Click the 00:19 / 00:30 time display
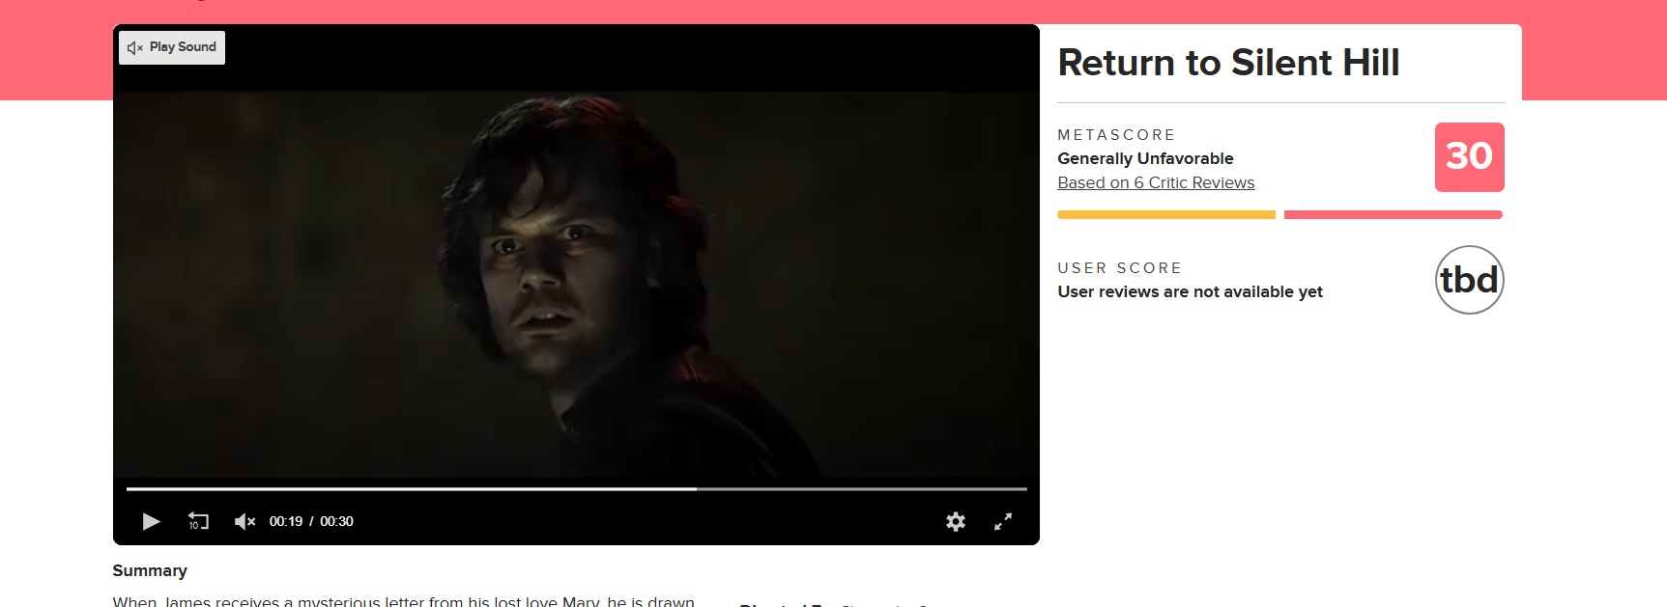The width and height of the screenshot is (1667, 607). point(311,521)
